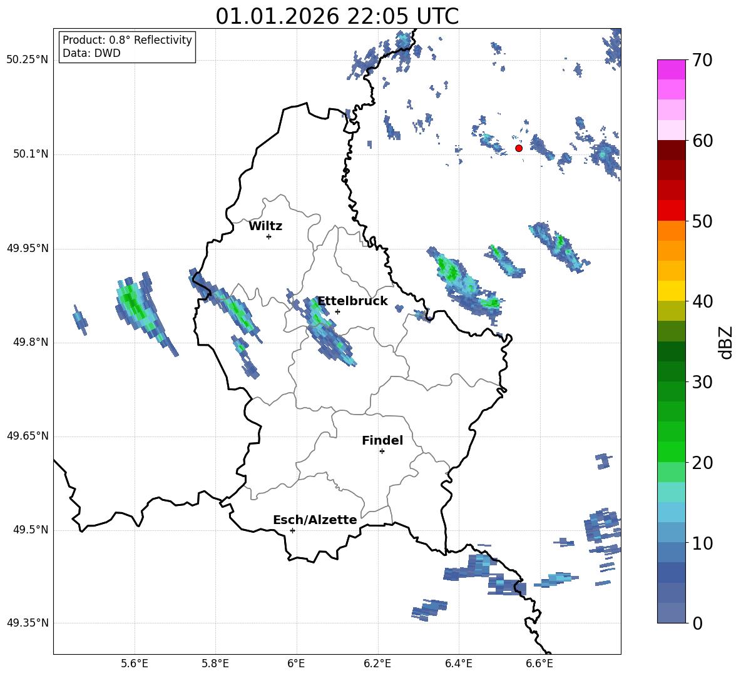The image size is (741, 676).
Task: Click the 5.8°E longitude label
Action: pyautogui.click(x=215, y=663)
